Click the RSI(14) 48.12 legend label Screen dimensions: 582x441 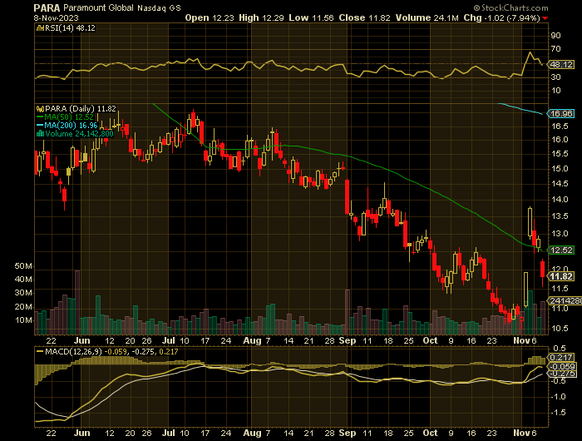(x=69, y=27)
